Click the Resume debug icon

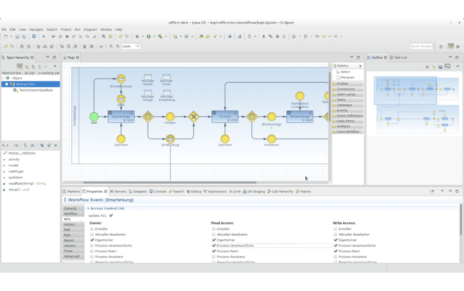(x=53, y=37)
